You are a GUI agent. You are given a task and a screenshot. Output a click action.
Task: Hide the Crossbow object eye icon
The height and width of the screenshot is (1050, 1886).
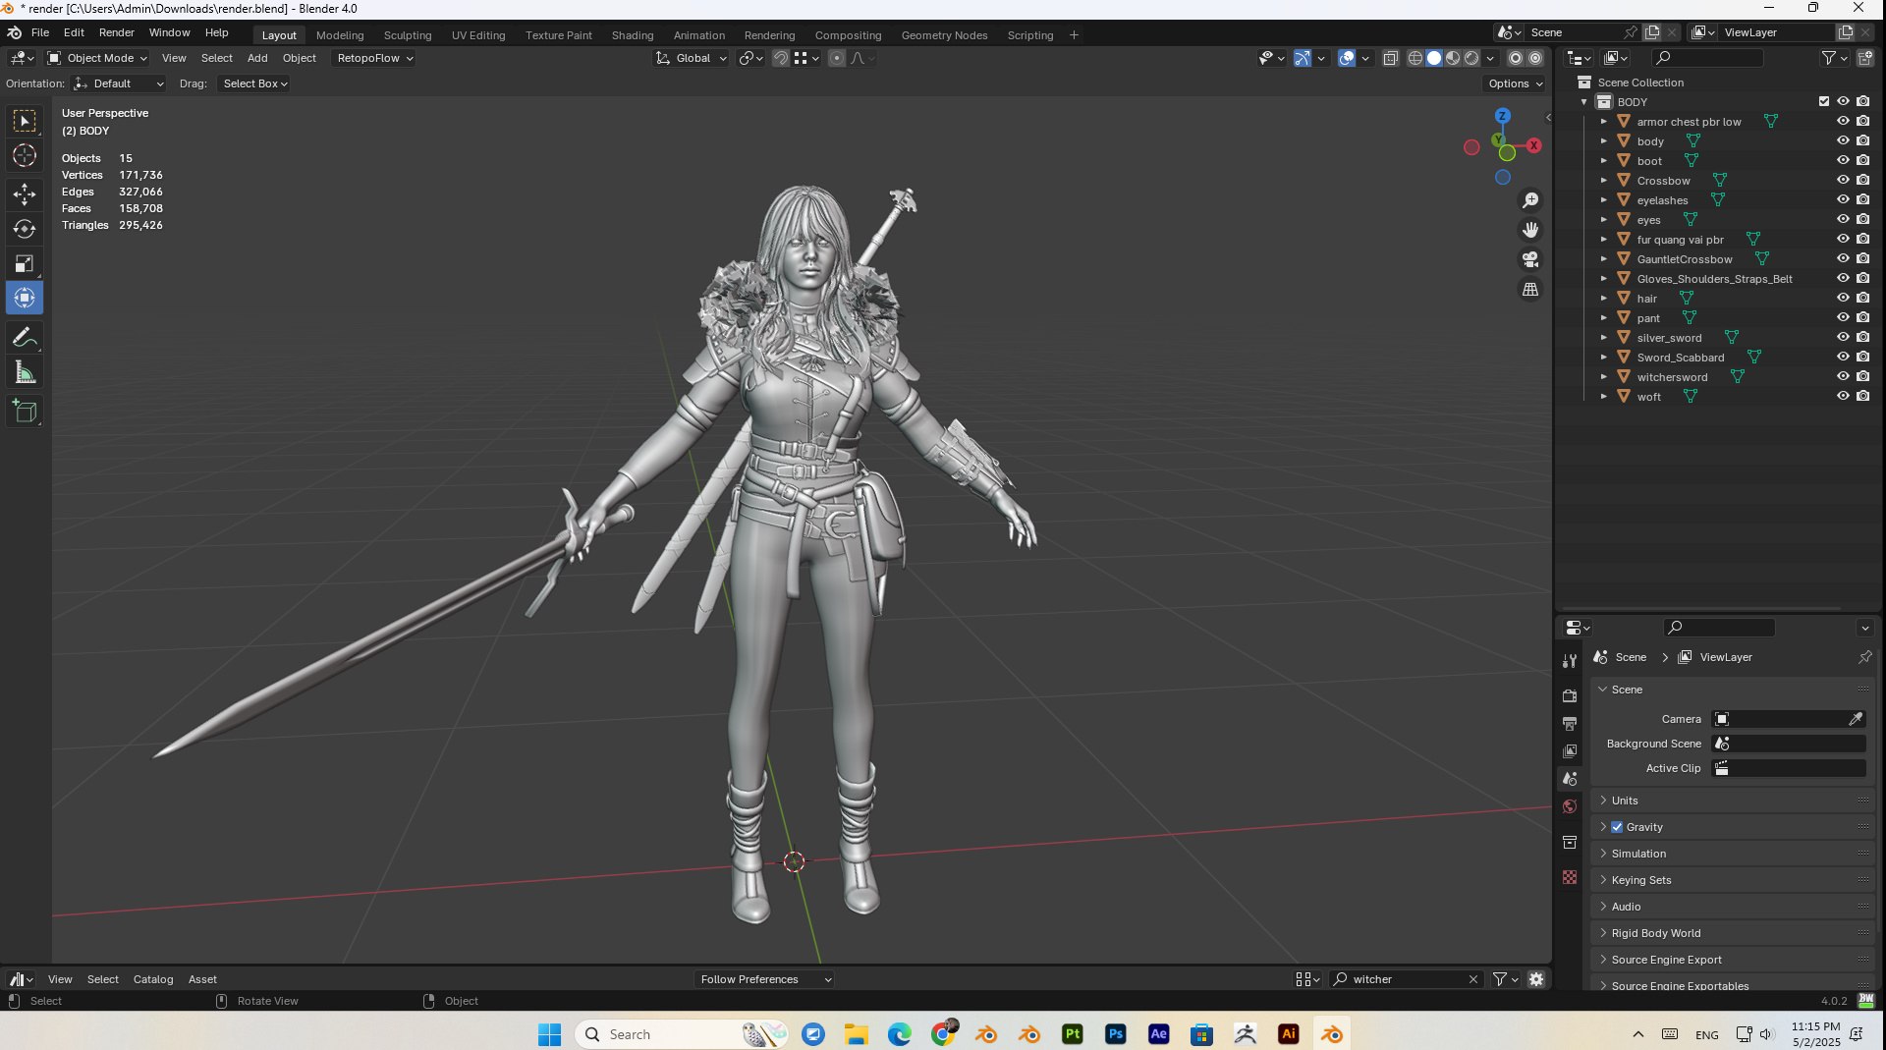(x=1843, y=180)
